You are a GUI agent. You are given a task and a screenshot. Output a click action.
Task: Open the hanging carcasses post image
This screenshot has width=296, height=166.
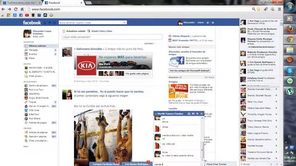103,138
